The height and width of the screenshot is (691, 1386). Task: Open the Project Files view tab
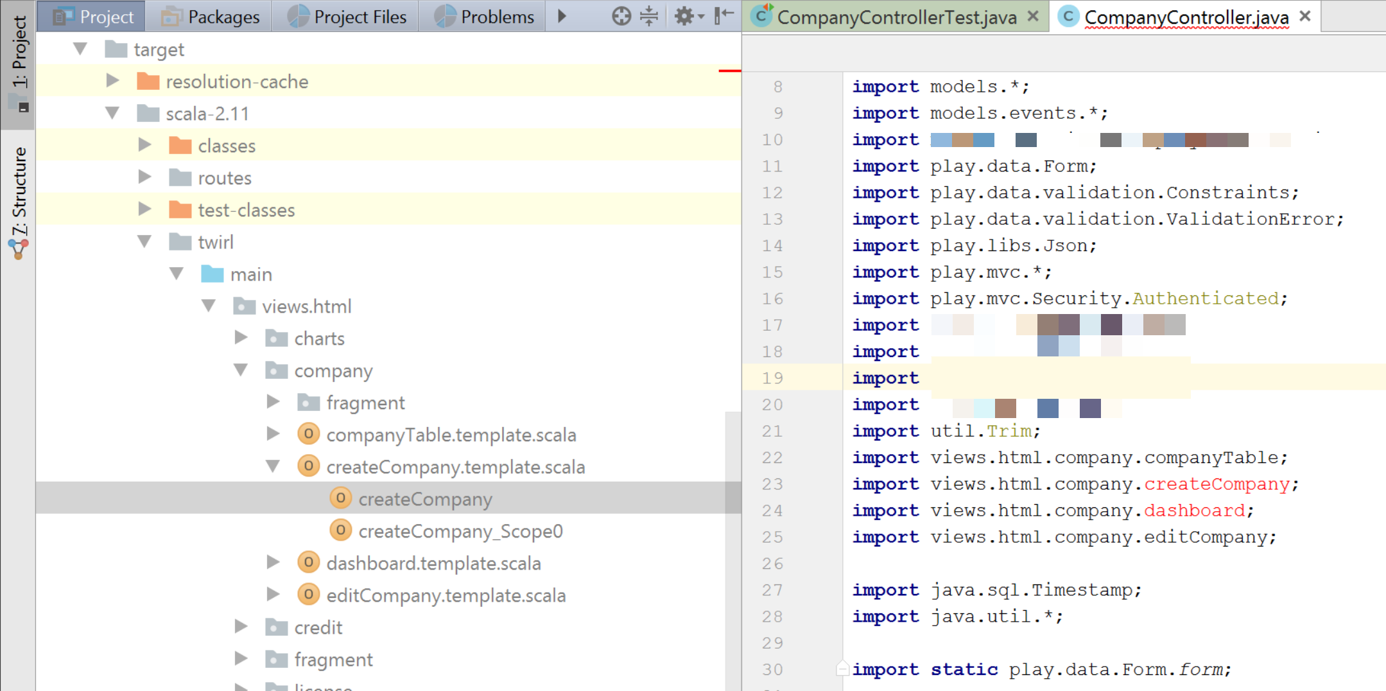point(346,16)
